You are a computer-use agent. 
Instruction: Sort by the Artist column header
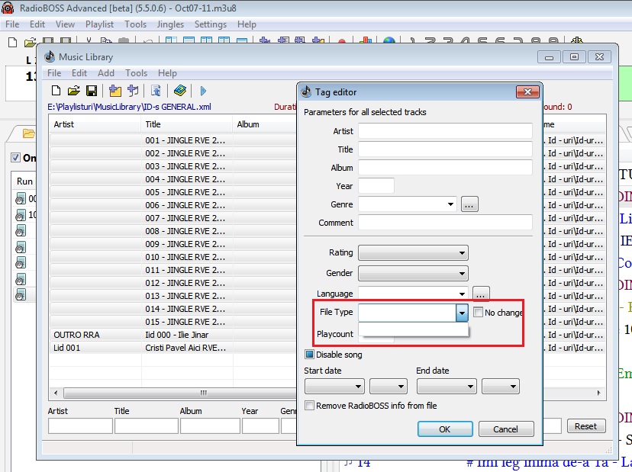tap(95, 124)
